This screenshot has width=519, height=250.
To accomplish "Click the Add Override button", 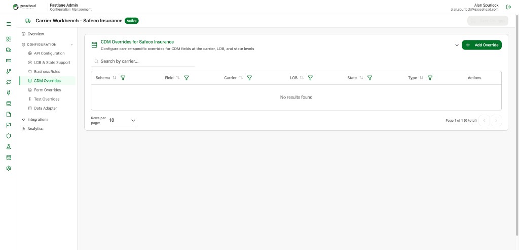I will [481, 45].
